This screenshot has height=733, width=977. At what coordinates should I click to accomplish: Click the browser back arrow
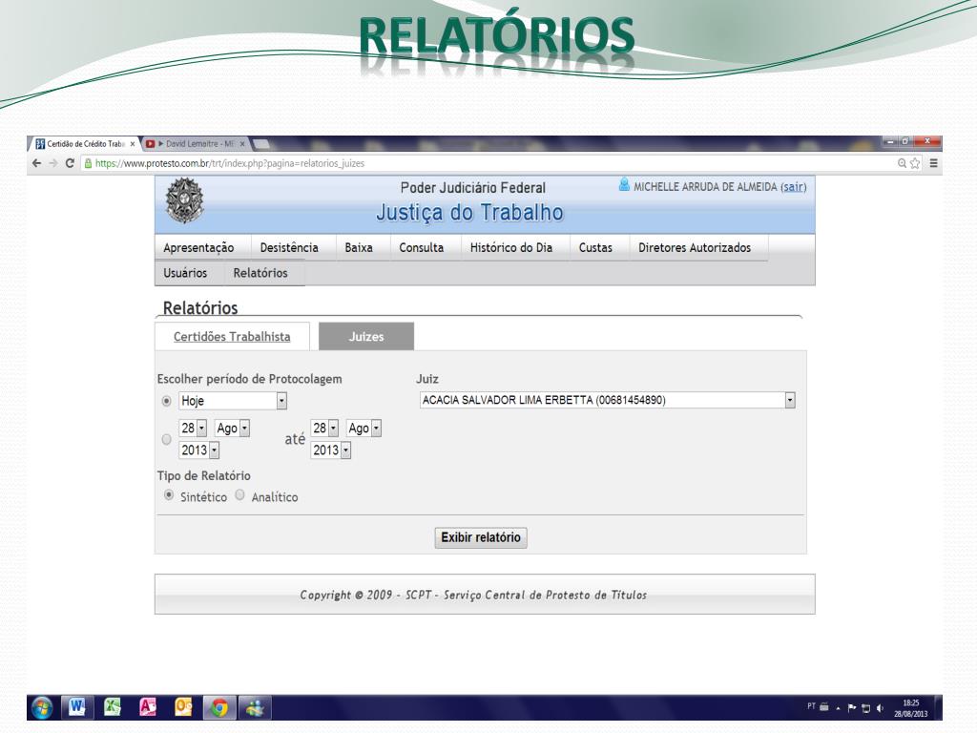36,163
